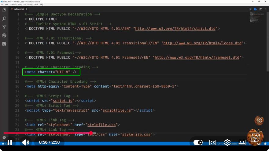Viewport: 269px width, 151px height.
Task: Open the Search magnifier in activity bar
Action: (4, 19)
